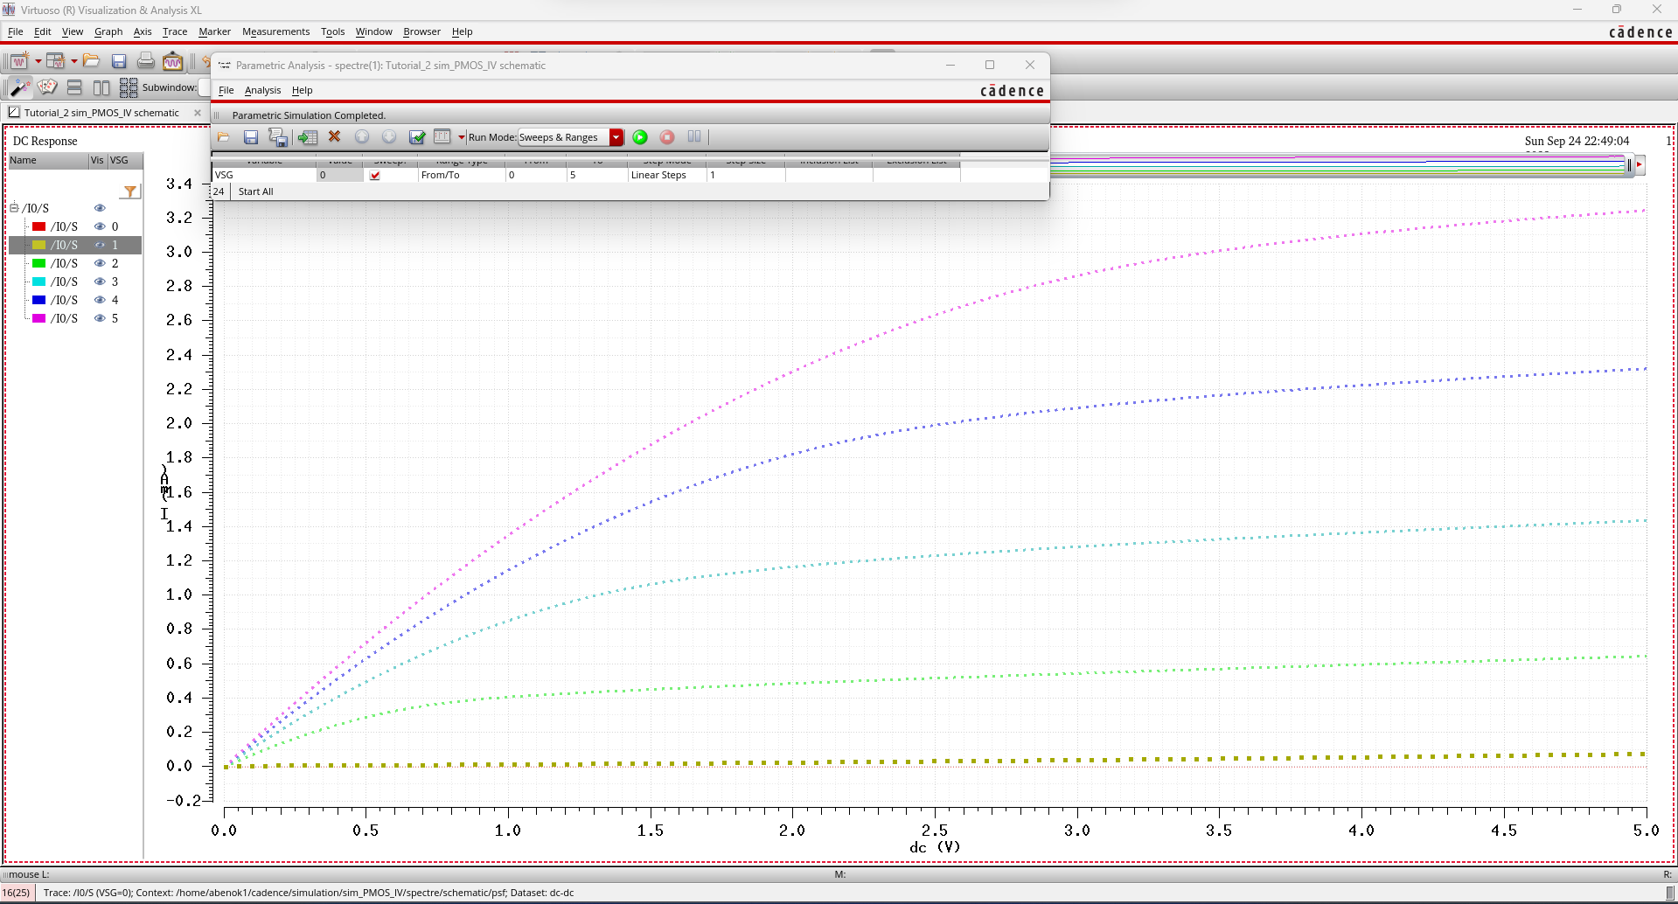
Task: Click the save icon in Parametric Analysis
Action: pos(251,137)
